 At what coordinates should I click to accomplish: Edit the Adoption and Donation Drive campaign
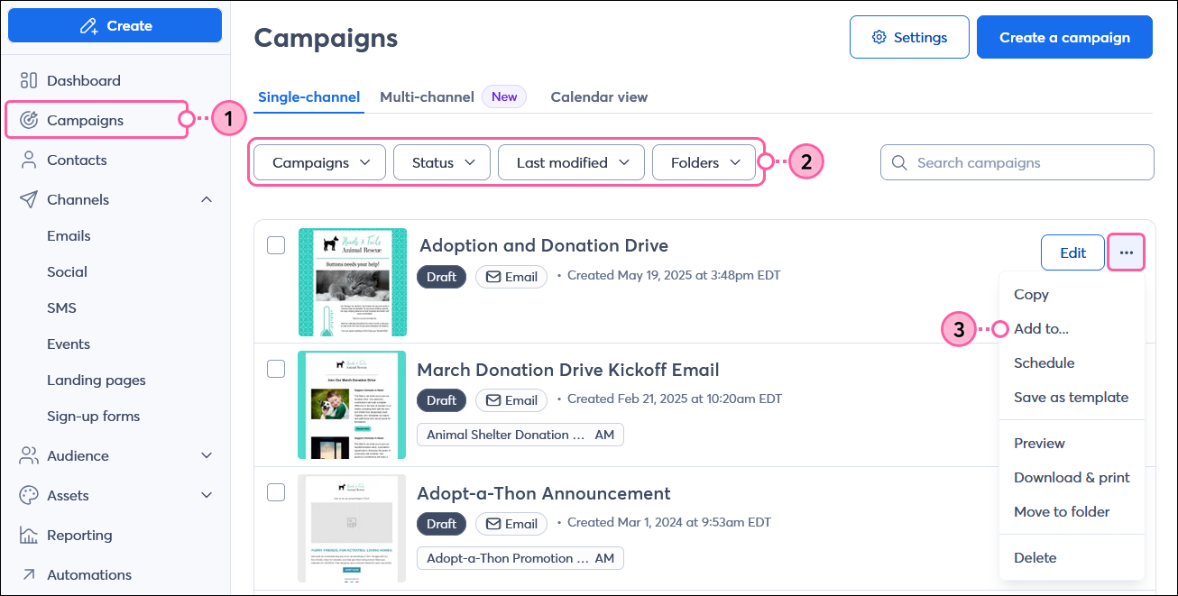1072,252
